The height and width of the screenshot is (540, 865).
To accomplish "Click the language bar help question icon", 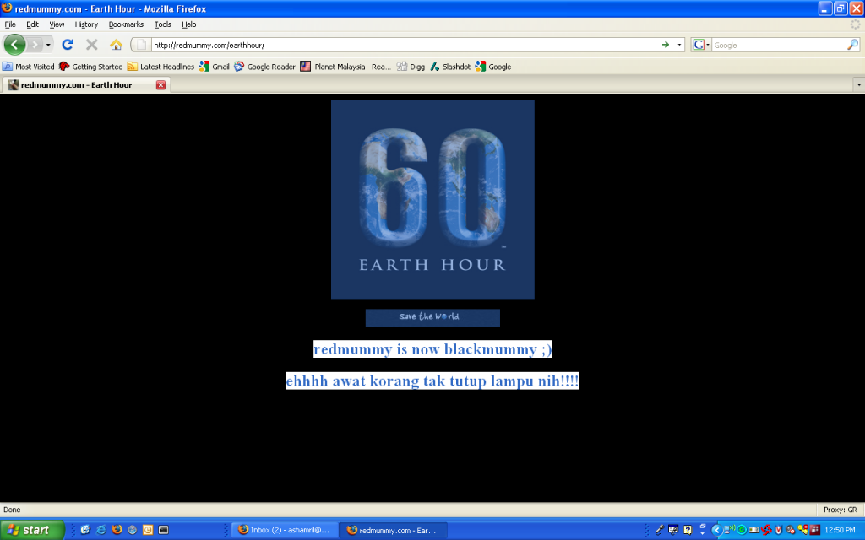I will pyautogui.click(x=688, y=530).
